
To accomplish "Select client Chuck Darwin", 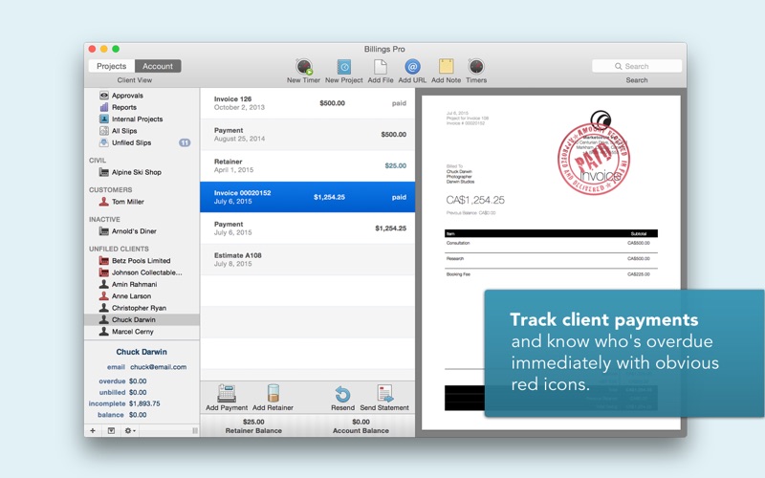I will [142, 319].
